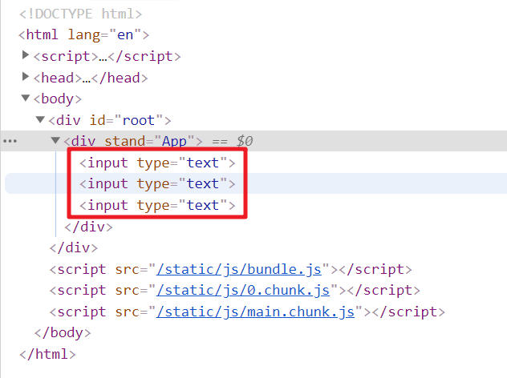Click the "en" lang attribute value
Viewport: 507px width, 378px height.
coord(125,35)
